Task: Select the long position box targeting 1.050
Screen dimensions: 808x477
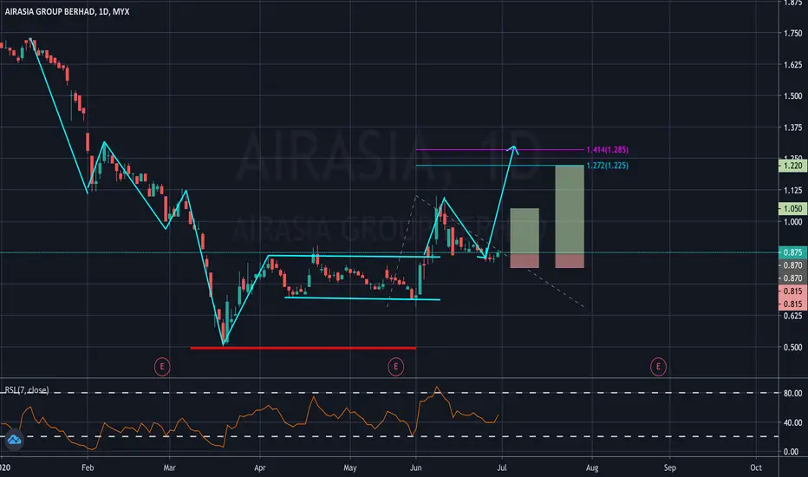Action: [525, 238]
